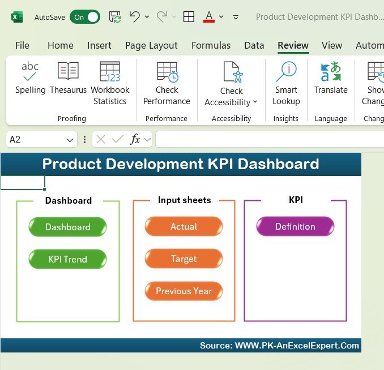The image size is (384, 370).
Task: Open the Undo history dropdown arrow
Action: tap(147, 17)
